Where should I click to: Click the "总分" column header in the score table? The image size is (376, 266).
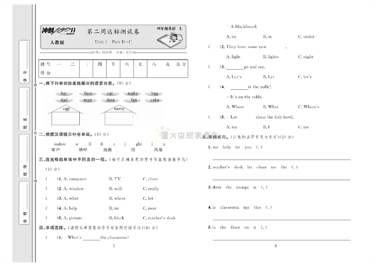pyautogui.click(x=181, y=64)
